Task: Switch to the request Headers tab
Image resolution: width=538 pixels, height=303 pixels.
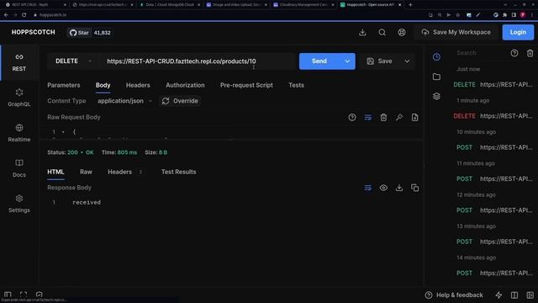Action: coord(138,85)
